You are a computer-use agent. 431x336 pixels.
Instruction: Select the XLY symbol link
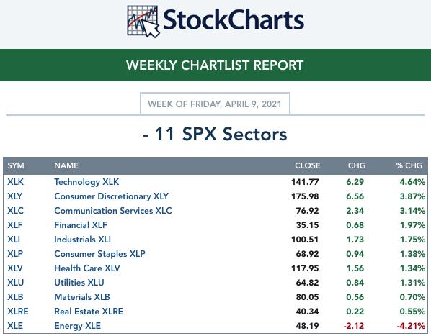tap(15, 196)
